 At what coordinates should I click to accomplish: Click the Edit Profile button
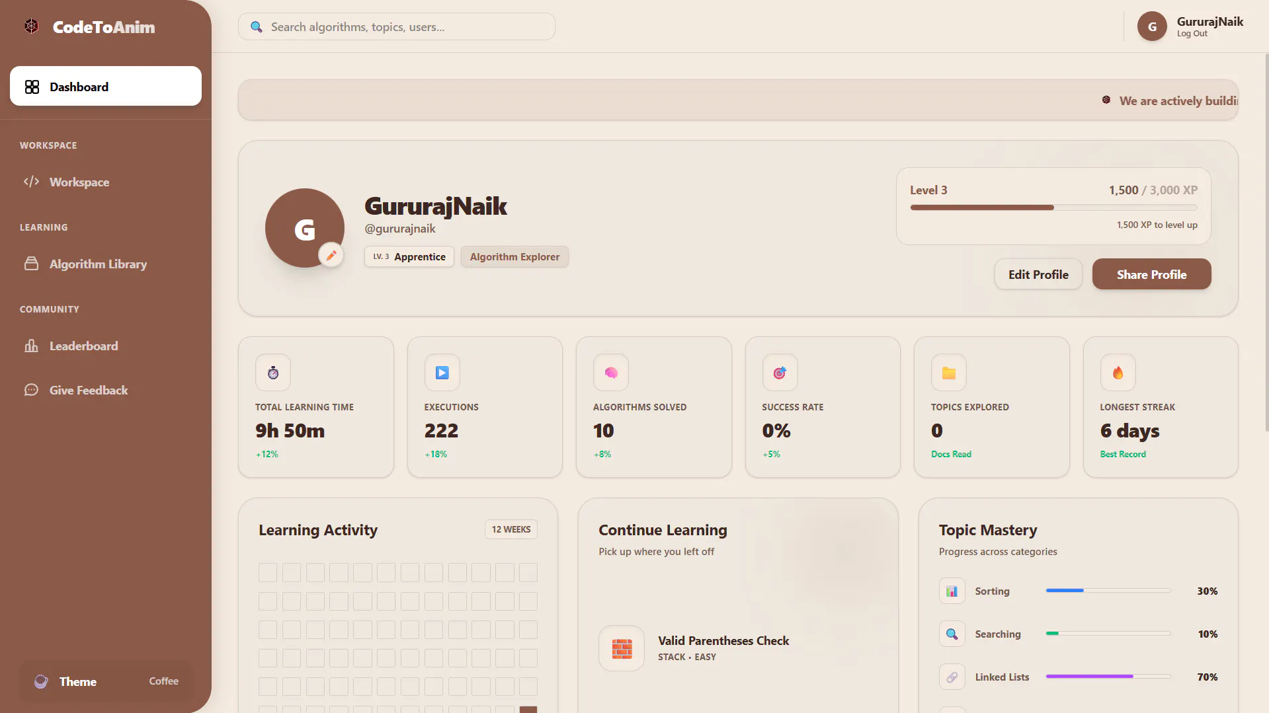pos(1038,274)
